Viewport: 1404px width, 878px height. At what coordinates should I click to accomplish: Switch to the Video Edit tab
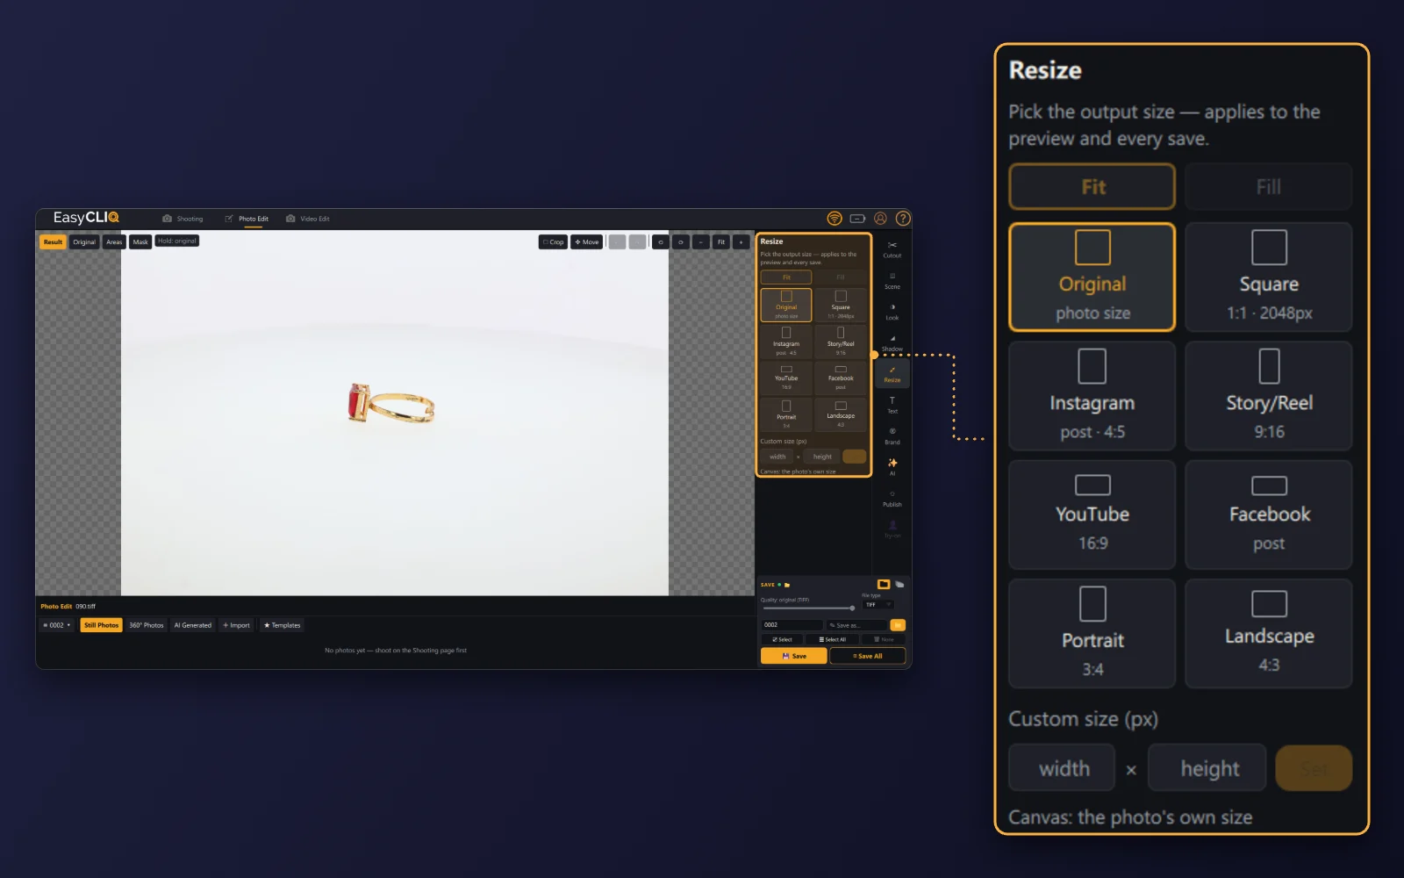coord(308,219)
